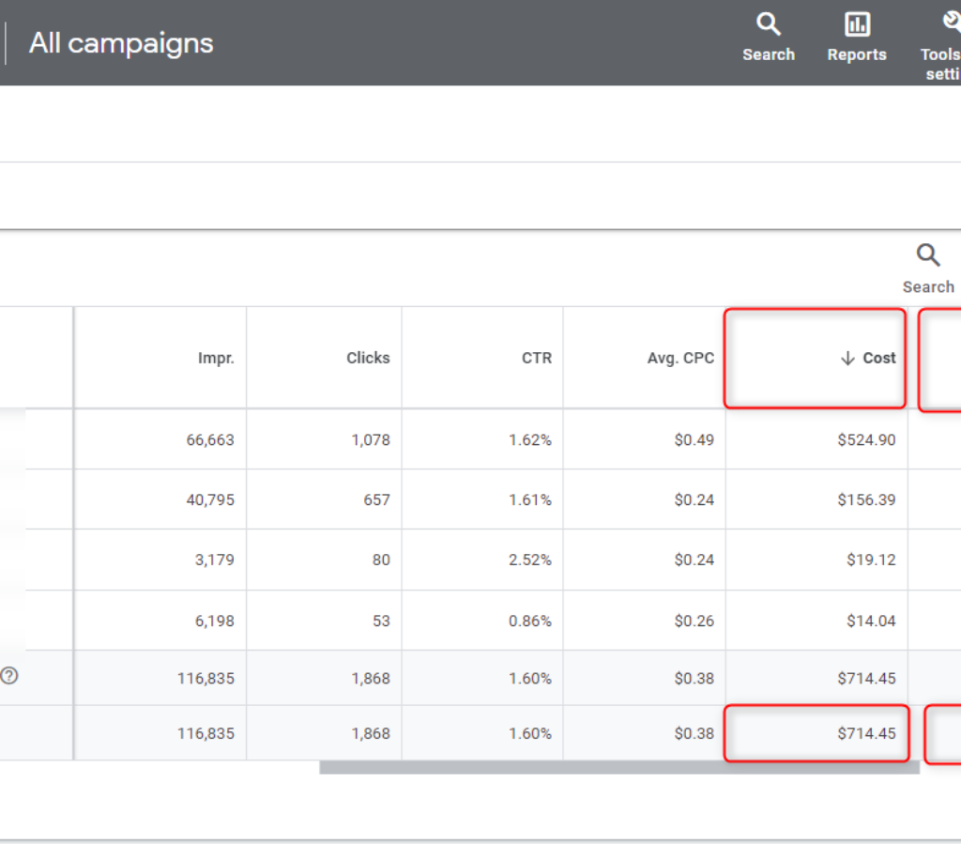This screenshot has height=844, width=961.
Task: Sort the table by the CTR header
Action: pos(537,358)
